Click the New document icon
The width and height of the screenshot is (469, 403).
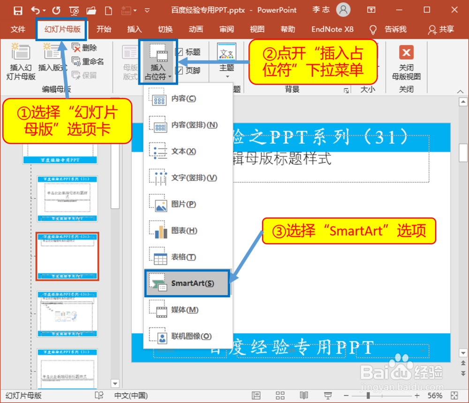(109, 11)
